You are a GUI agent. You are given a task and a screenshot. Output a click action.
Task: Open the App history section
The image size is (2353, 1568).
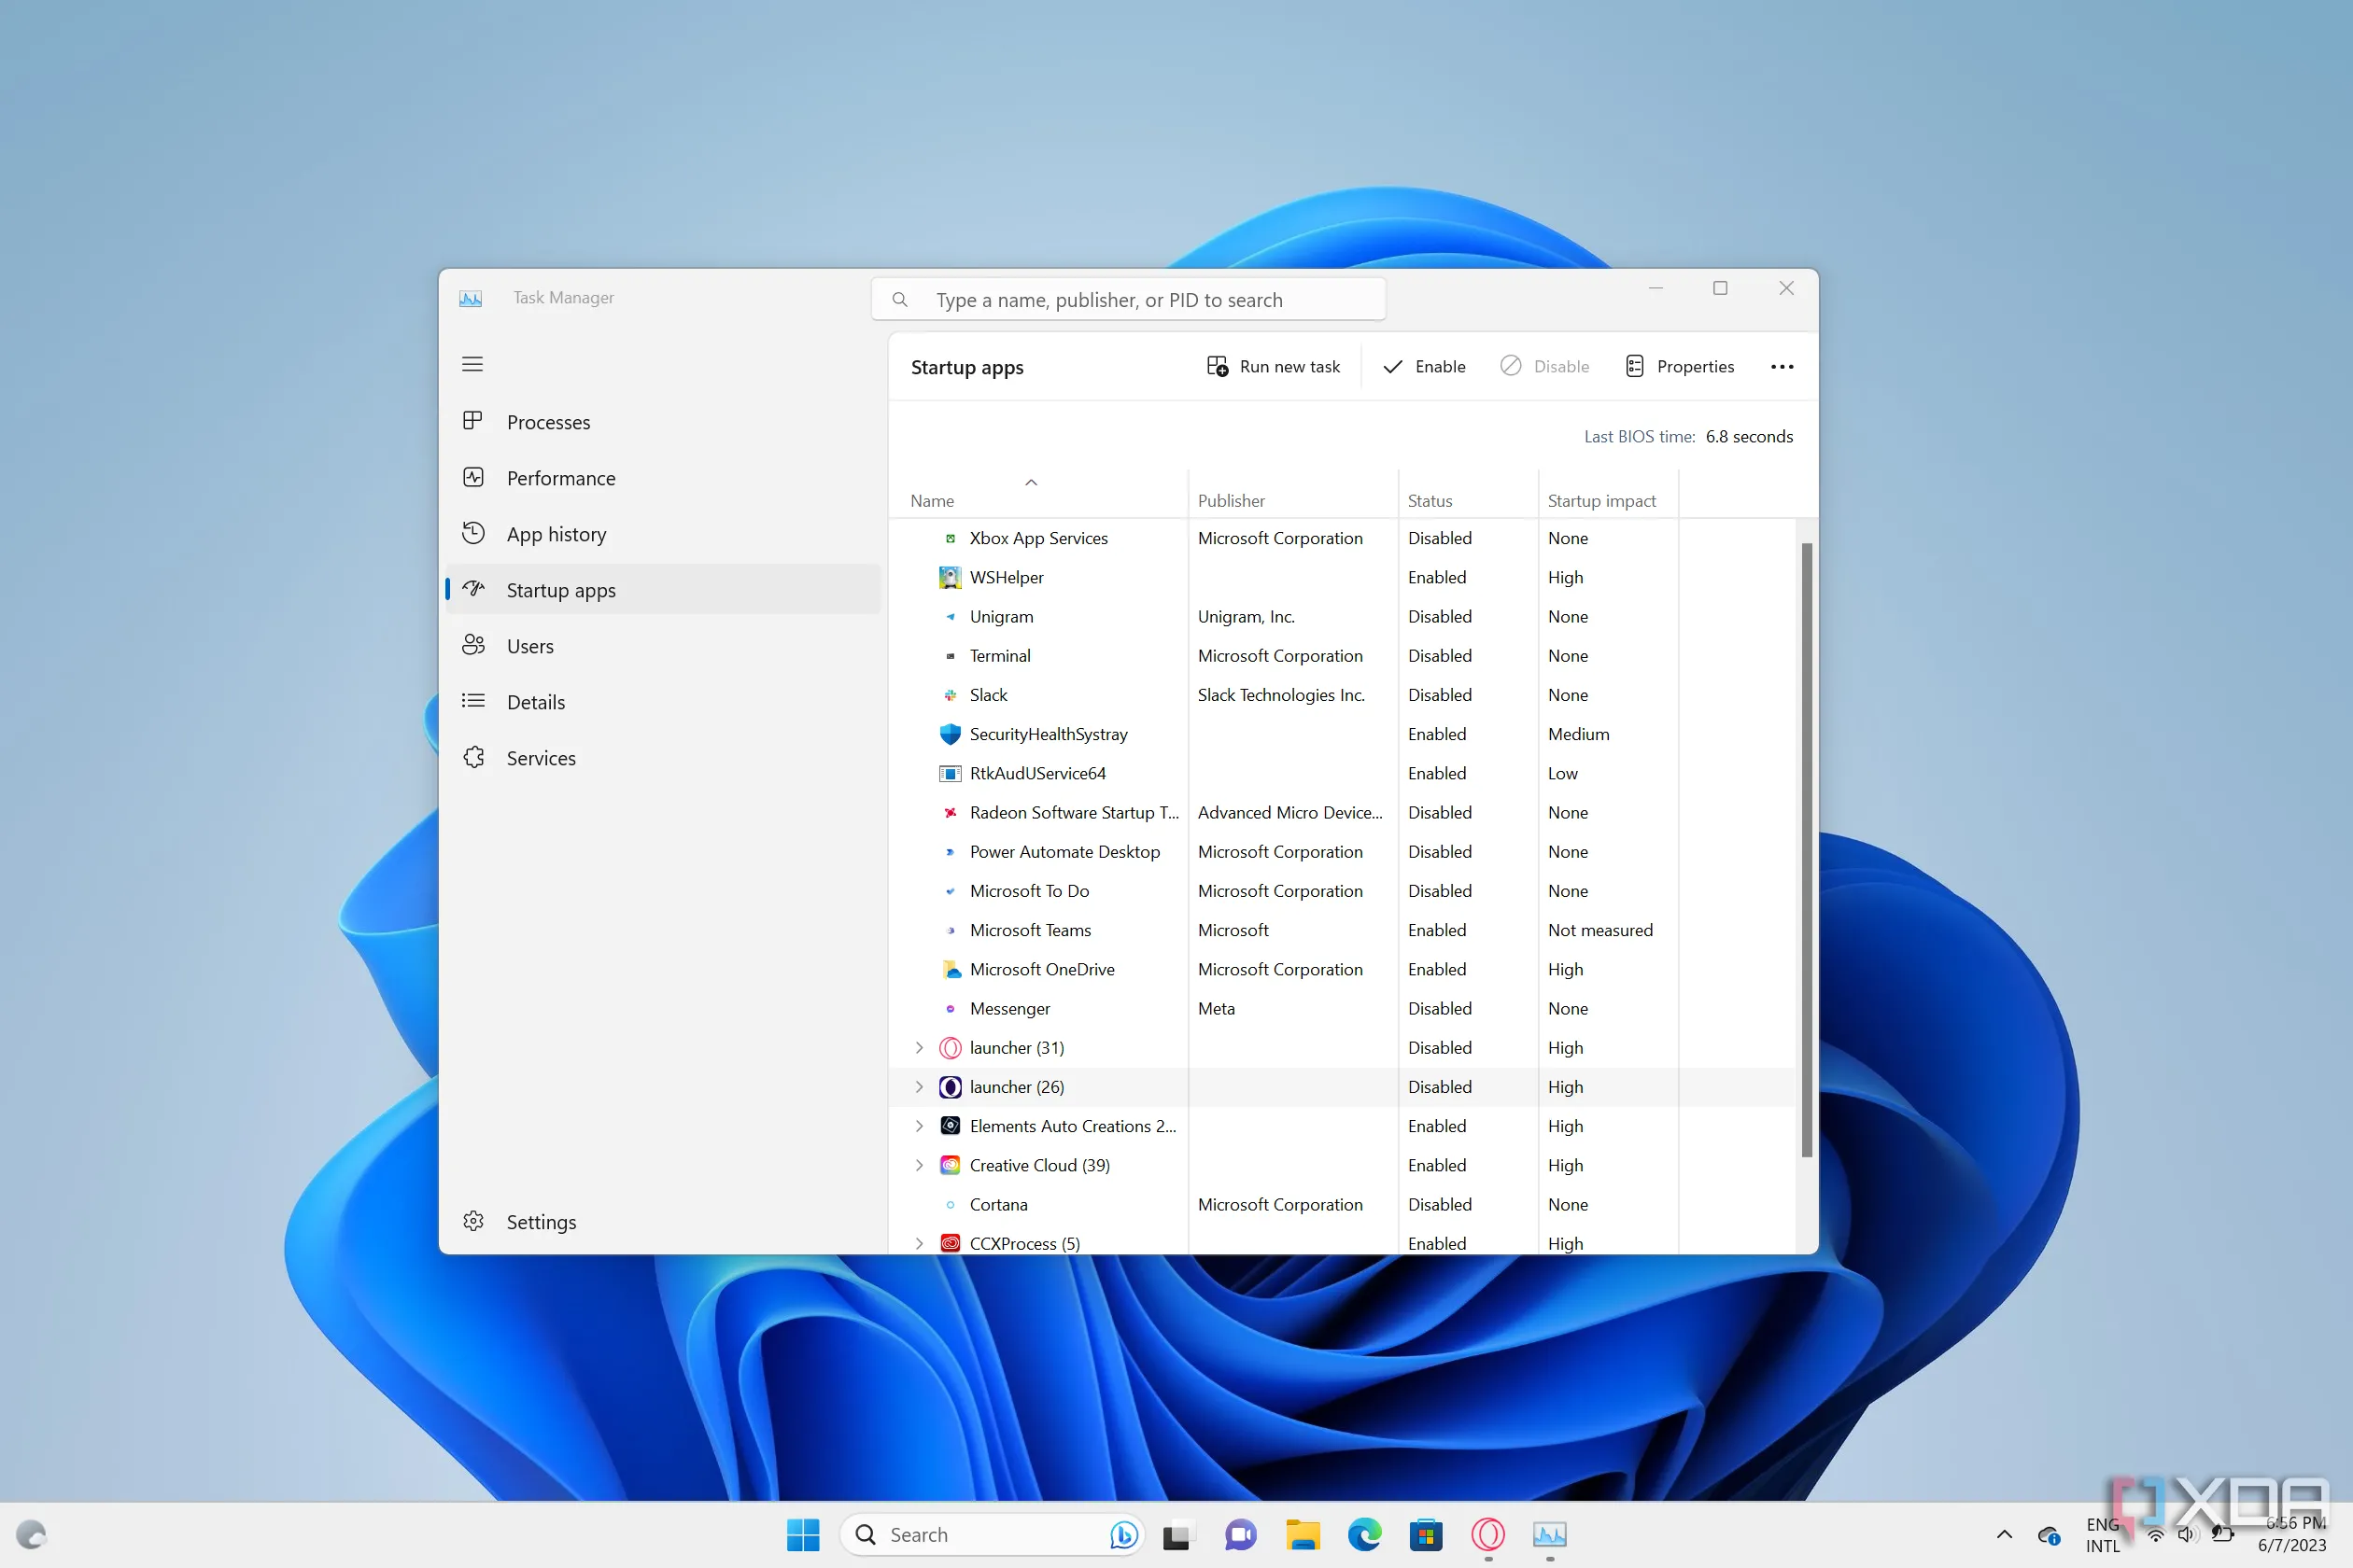557,533
